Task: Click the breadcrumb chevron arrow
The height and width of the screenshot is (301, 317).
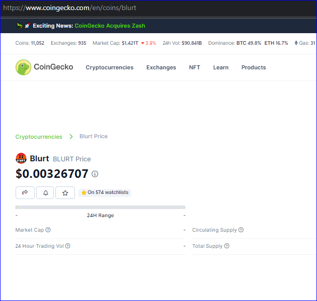Action: coord(71,137)
